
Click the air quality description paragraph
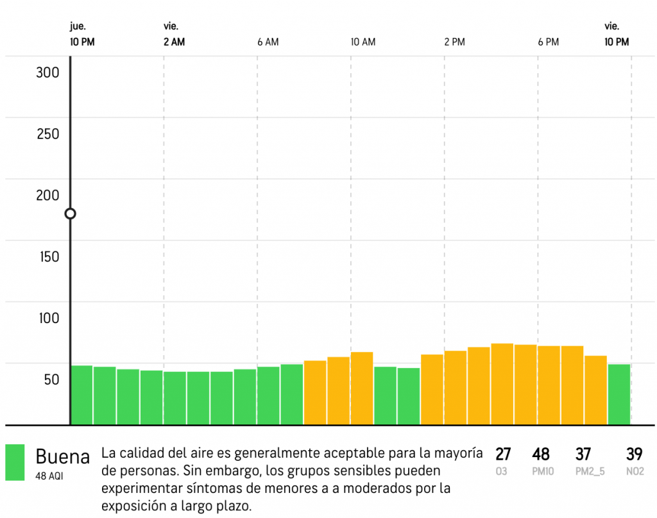[x=292, y=480]
